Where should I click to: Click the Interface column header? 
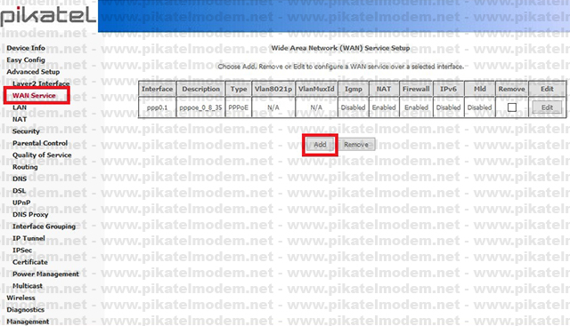tap(157, 89)
